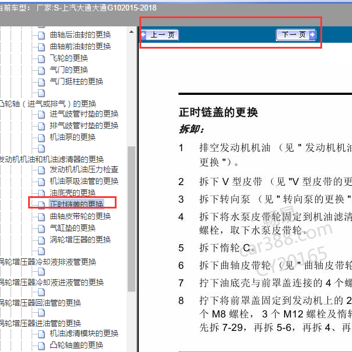Image resolution: width=352 pixels, height=352 pixels.
Task: Click page icon beside 曲轴皮带轮的更换
Action: [x=42, y=217]
